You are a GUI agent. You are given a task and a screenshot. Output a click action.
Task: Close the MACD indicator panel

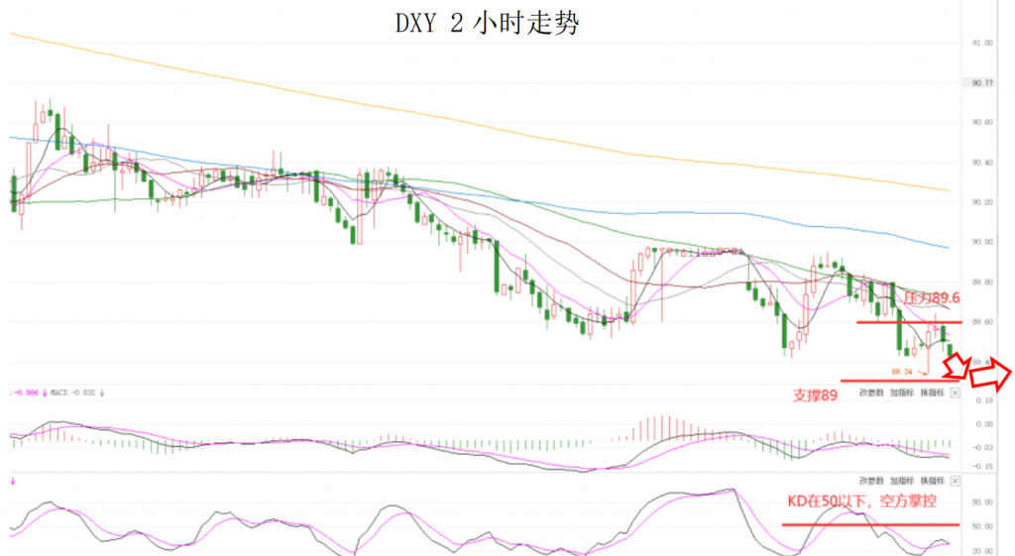point(956,392)
